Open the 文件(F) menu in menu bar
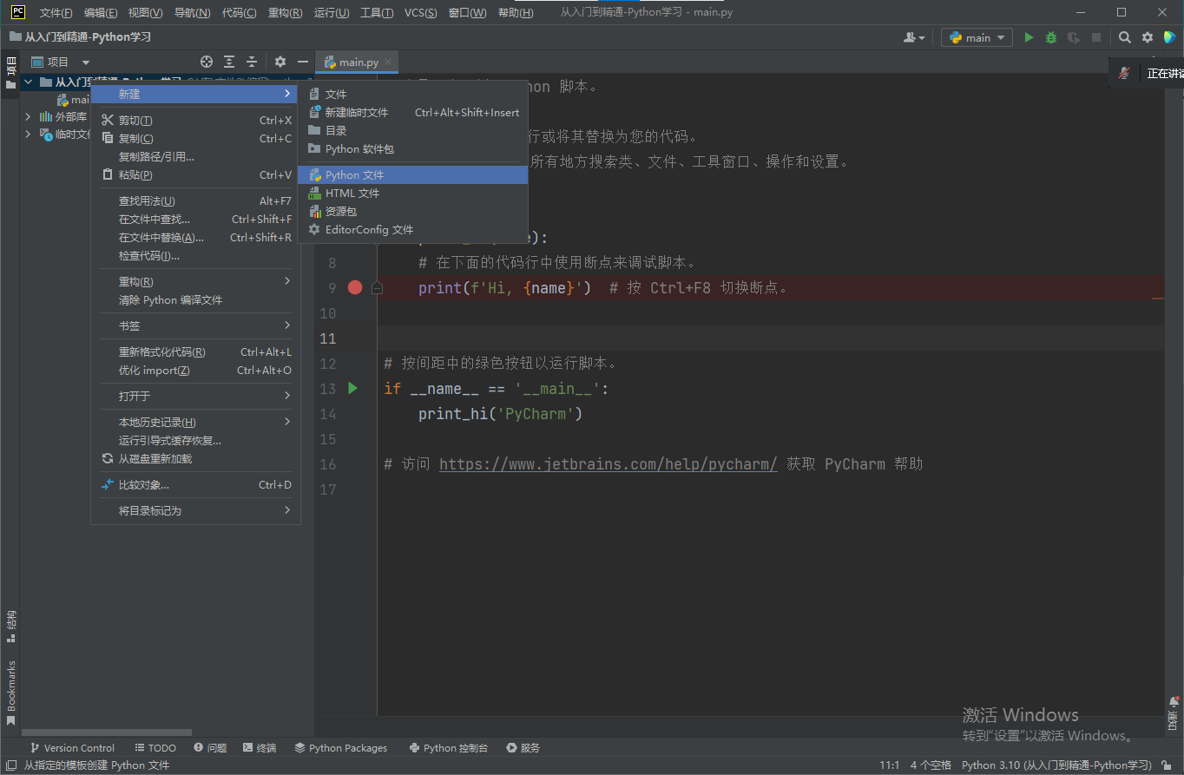This screenshot has height=775, width=1184. [x=56, y=13]
